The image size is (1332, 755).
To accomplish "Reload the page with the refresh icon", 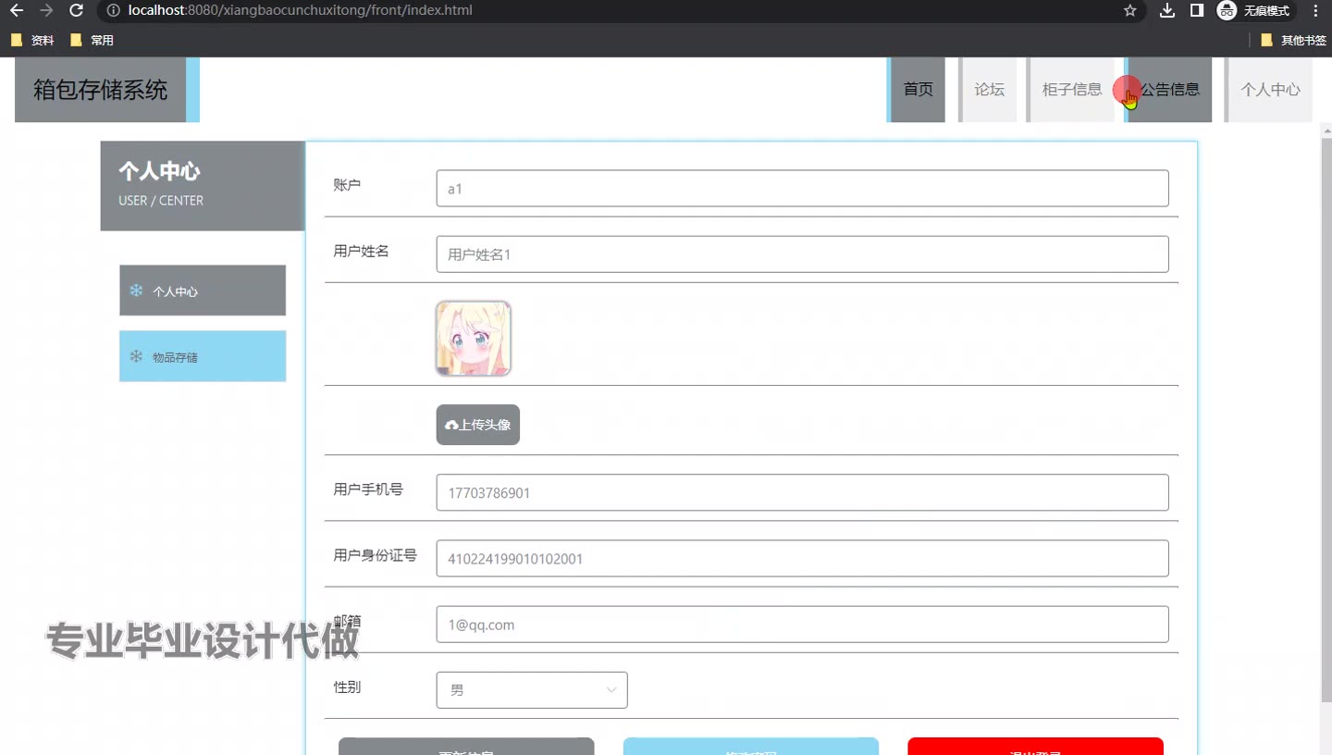I will tap(77, 11).
